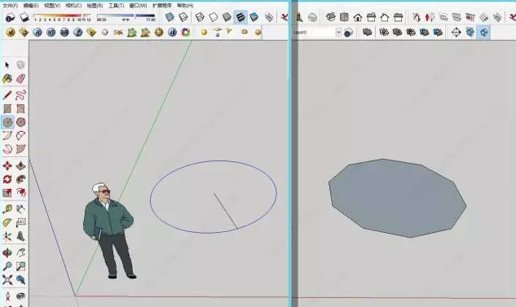
Task: Click the Zoom Extents tool
Action: tap(7, 280)
